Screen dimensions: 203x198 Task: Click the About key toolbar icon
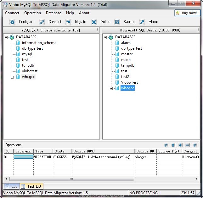142,22
